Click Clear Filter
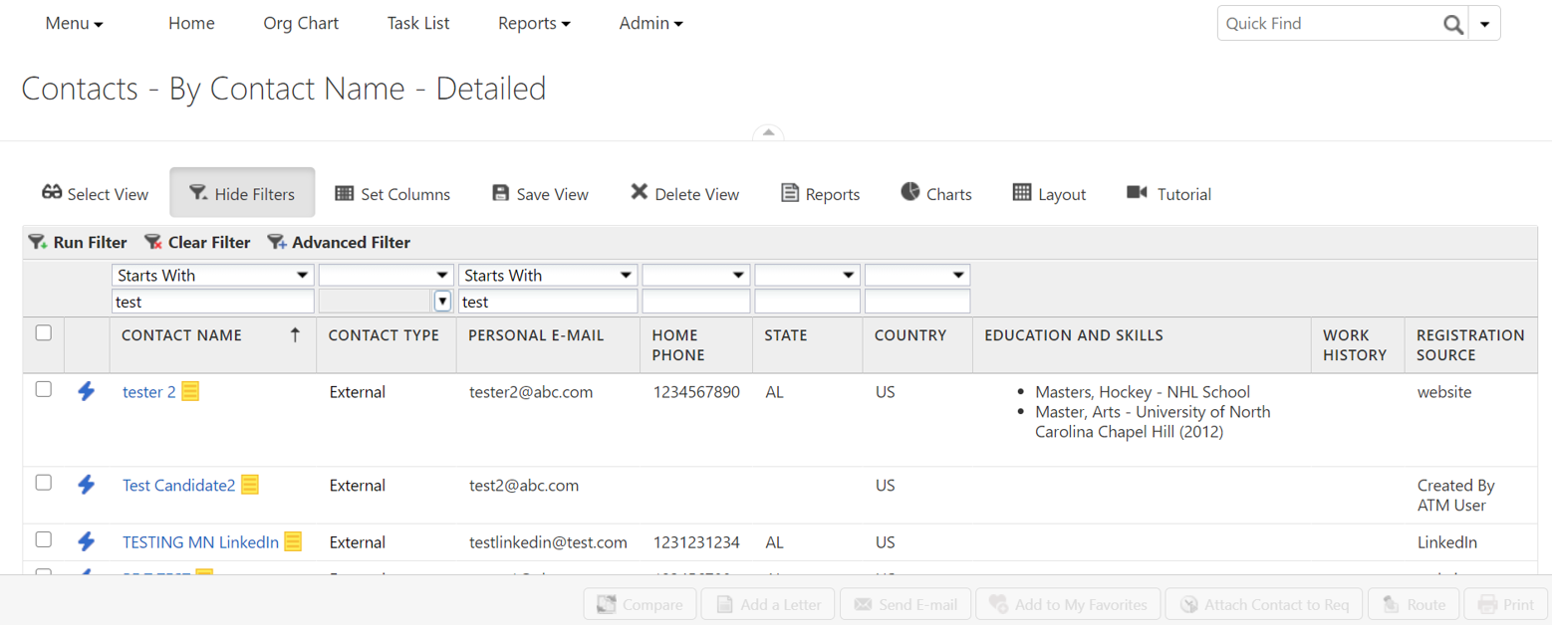 [197, 242]
